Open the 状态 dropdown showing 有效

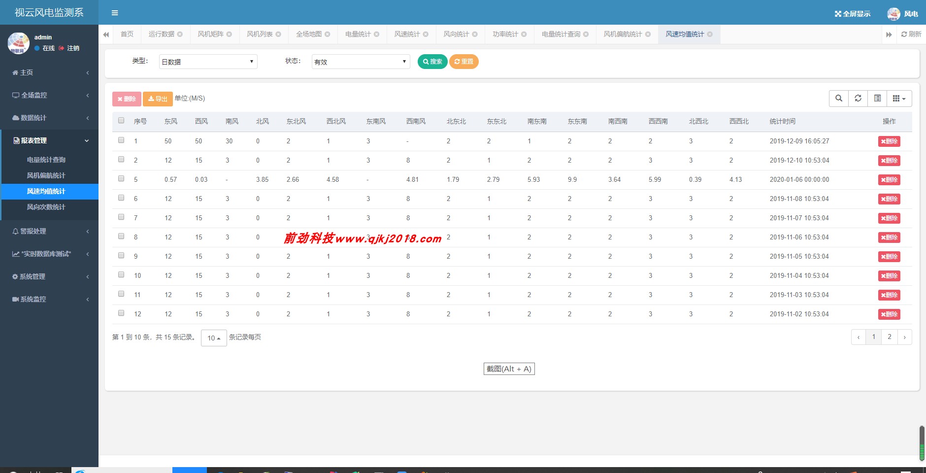point(359,61)
